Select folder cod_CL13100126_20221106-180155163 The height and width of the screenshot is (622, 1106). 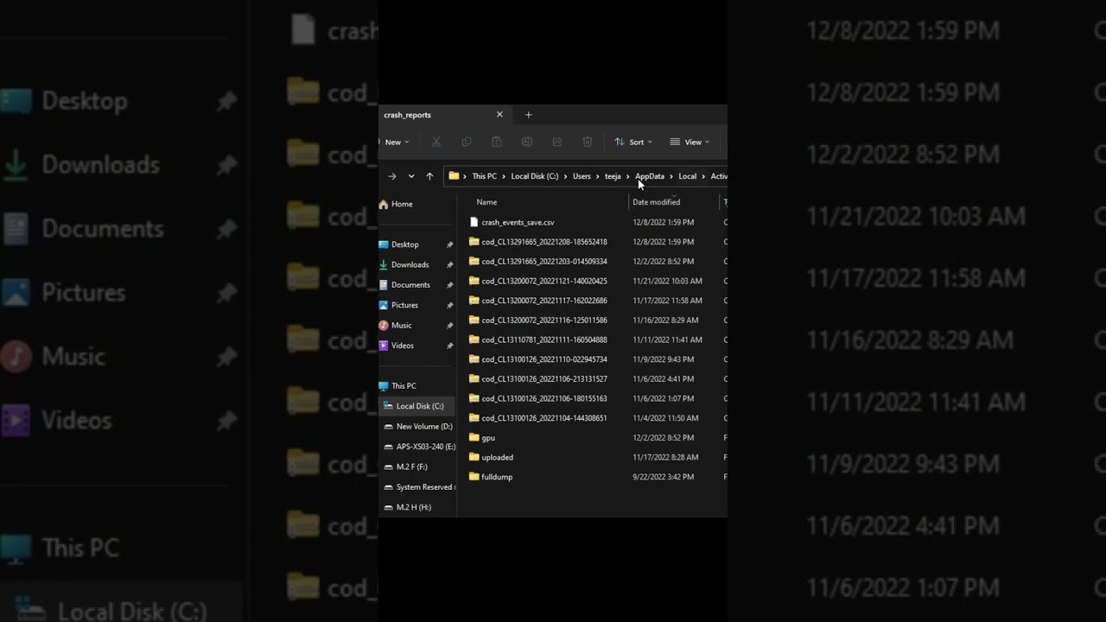pyautogui.click(x=544, y=398)
